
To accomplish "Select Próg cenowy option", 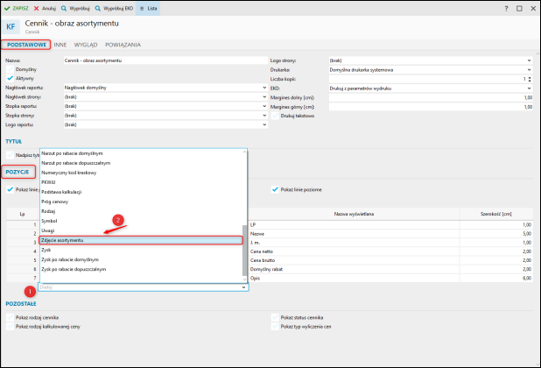I will pyautogui.click(x=141, y=202).
